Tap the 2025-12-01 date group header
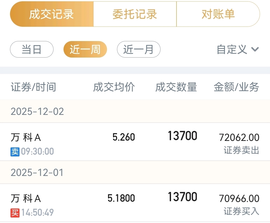 click(x=37, y=173)
